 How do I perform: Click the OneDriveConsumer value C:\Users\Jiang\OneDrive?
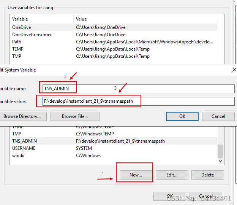coord(101,35)
